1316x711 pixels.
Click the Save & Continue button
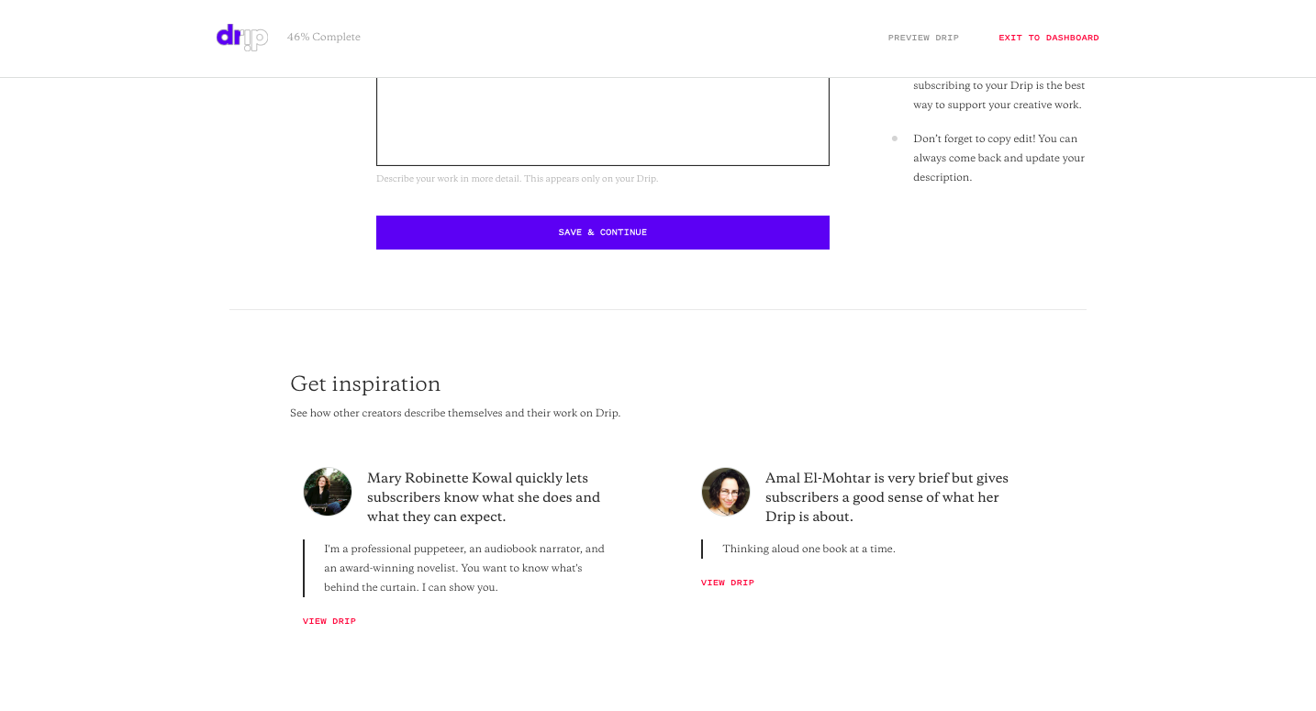(603, 232)
